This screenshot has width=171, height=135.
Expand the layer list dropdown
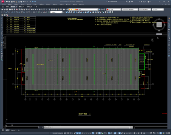click(x=97, y=10)
